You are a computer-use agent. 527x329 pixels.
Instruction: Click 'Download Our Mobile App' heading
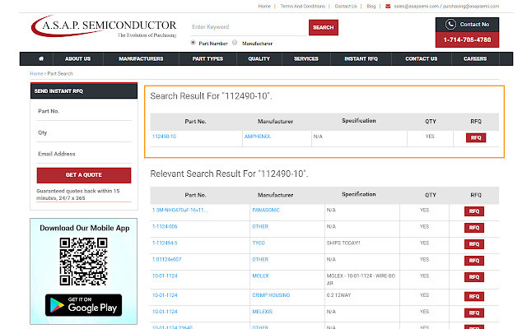84,229
